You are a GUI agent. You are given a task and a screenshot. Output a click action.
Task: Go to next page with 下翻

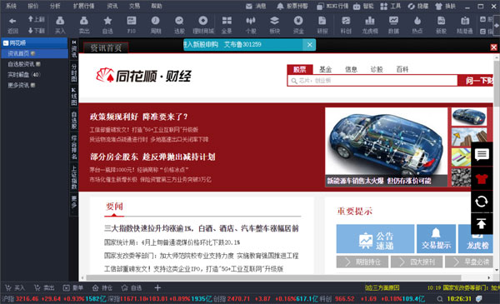tap(36, 31)
